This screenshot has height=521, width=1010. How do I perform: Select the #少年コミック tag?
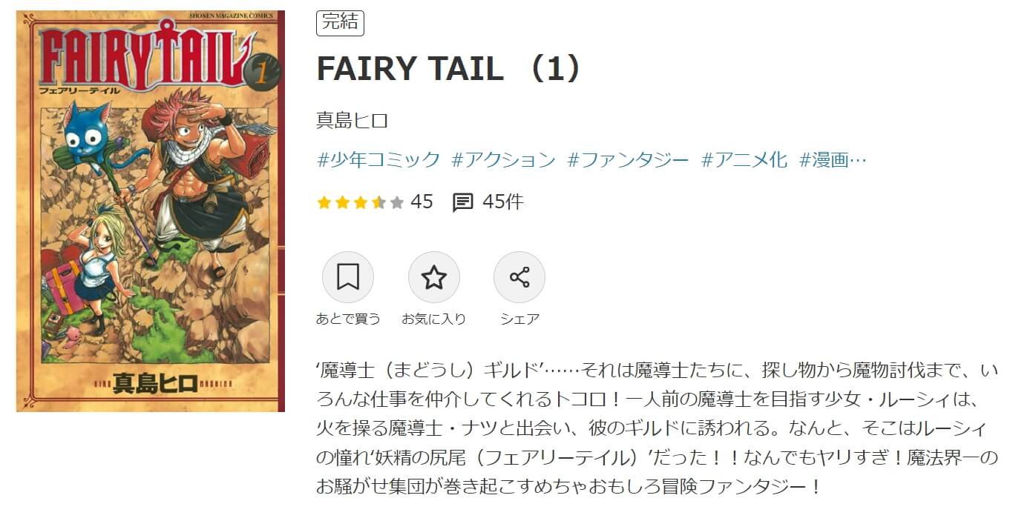click(x=378, y=159)
